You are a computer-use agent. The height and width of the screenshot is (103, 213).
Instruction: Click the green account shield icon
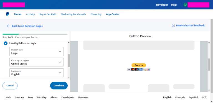pos(185,5)
